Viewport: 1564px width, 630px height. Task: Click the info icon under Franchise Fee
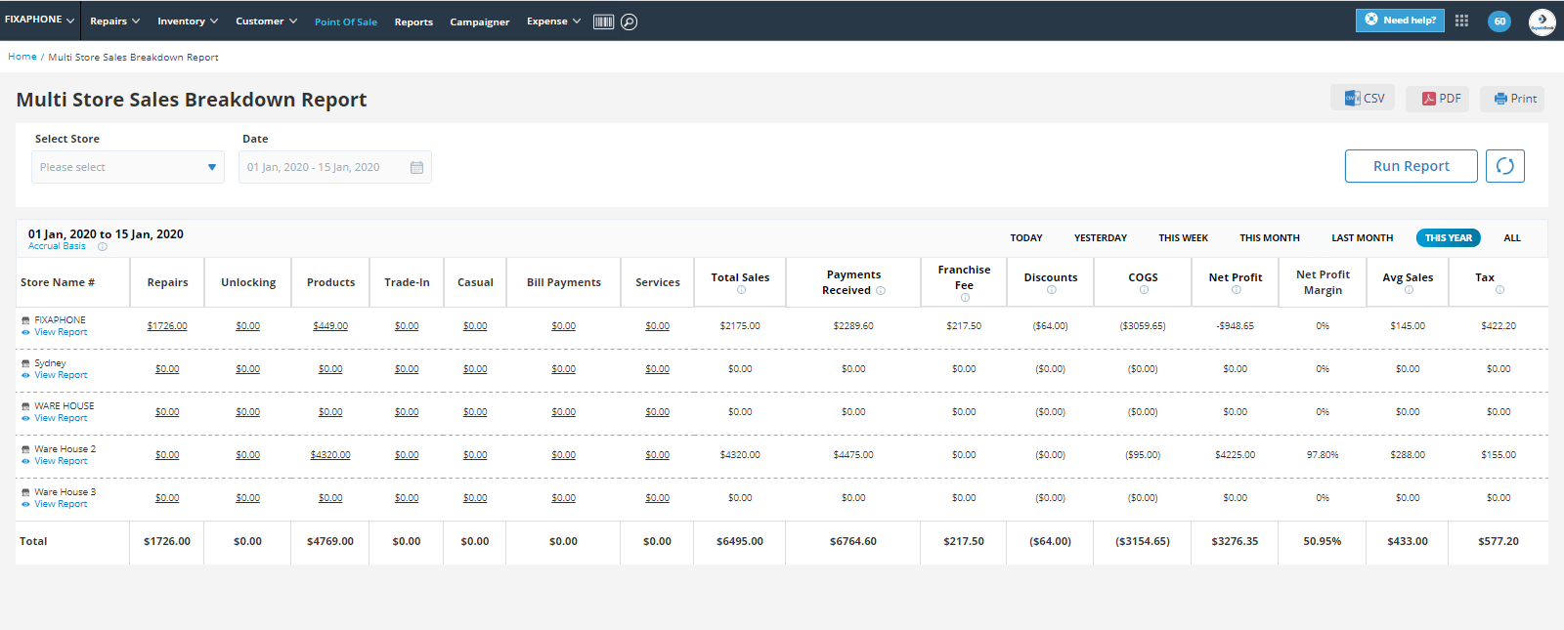[965, 298]
